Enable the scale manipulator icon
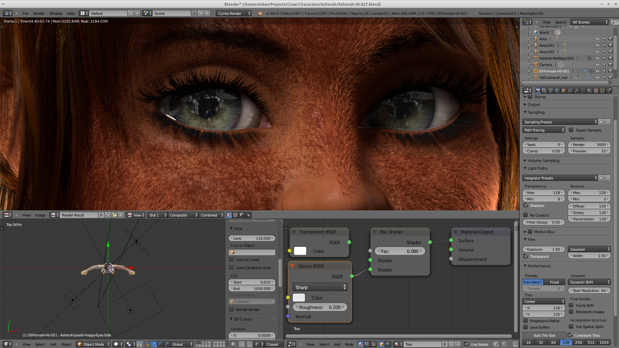The height and width of the screenshot is (348, 619). pyautogui.click(x=167, y=344)
